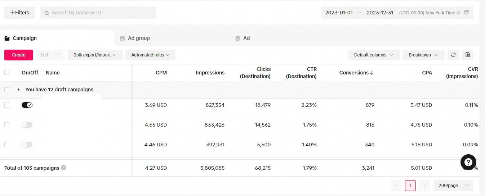Select checkbox for the 392,931 impressions row

[x=7, y=145]
